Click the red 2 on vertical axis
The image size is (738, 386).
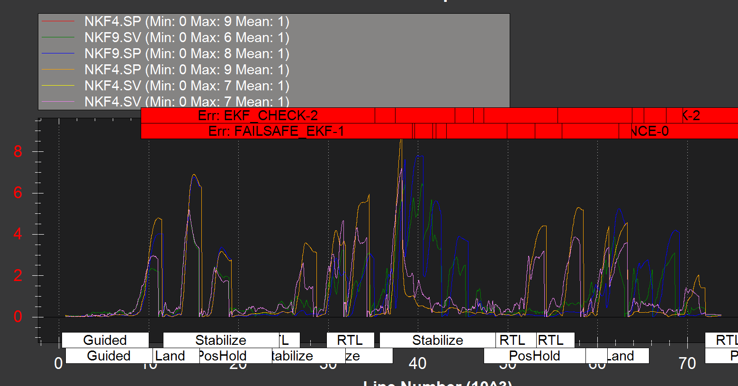coord(18,275)
